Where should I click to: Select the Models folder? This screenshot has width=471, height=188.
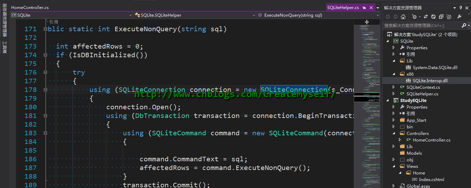(414, 153)
